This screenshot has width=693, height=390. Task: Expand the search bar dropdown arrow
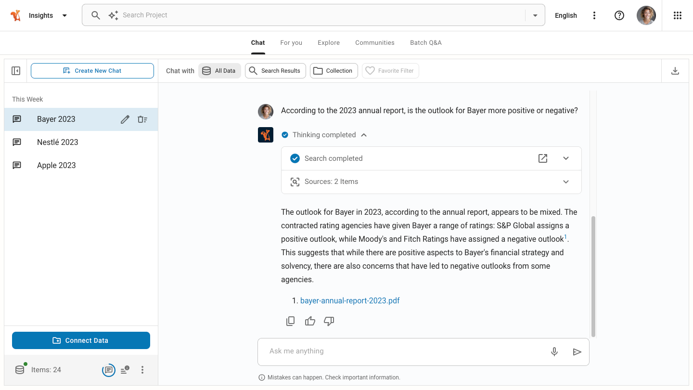click(x=535, y=15)
